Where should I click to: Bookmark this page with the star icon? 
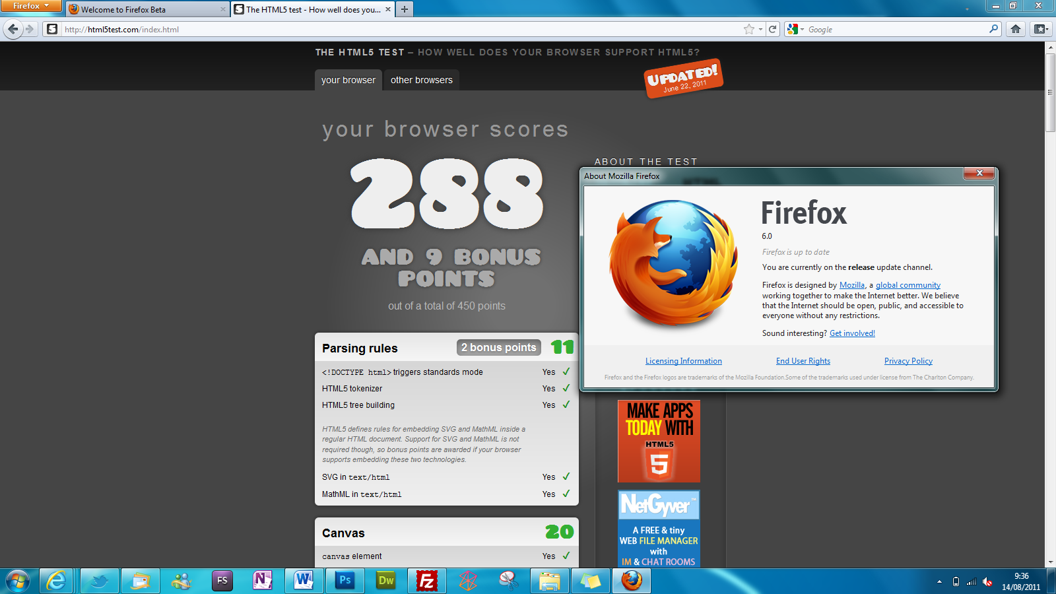tap(748, 29)
